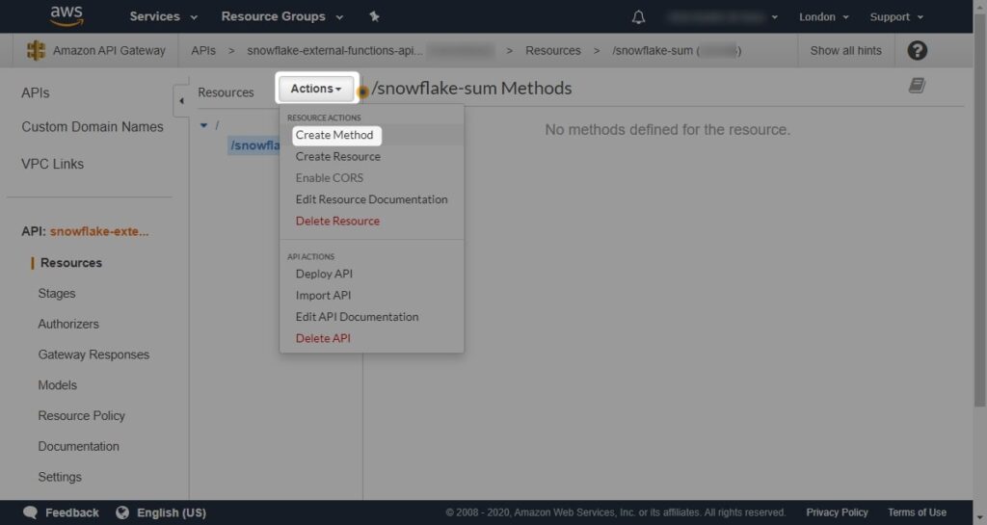987x525 pixels.
Task: Go to Custom Domain Names
Action: pyautogui.click(x=93, y=127)
